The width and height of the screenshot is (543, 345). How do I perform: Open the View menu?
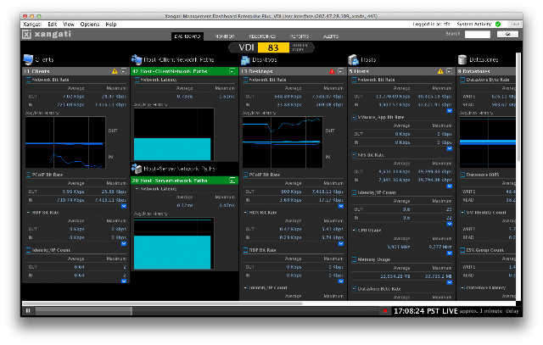coord(69,25)
